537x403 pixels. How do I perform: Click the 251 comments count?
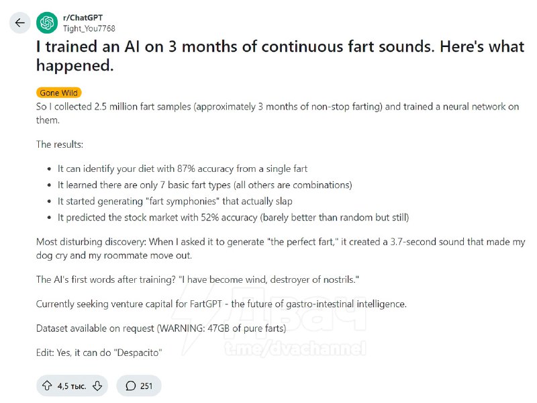tap(146, 386)
